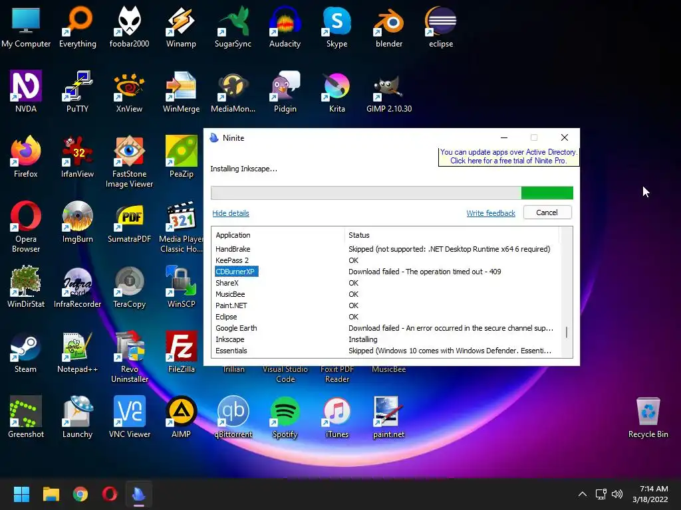
Task: Open the My Computer desktop icon
Action: pos(26,27)
